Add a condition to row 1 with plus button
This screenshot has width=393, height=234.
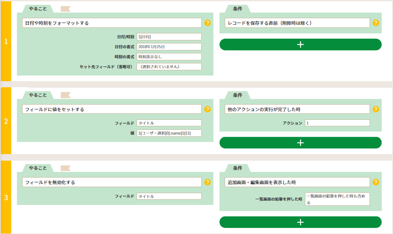pyautogui.click(x=300, y=44)
